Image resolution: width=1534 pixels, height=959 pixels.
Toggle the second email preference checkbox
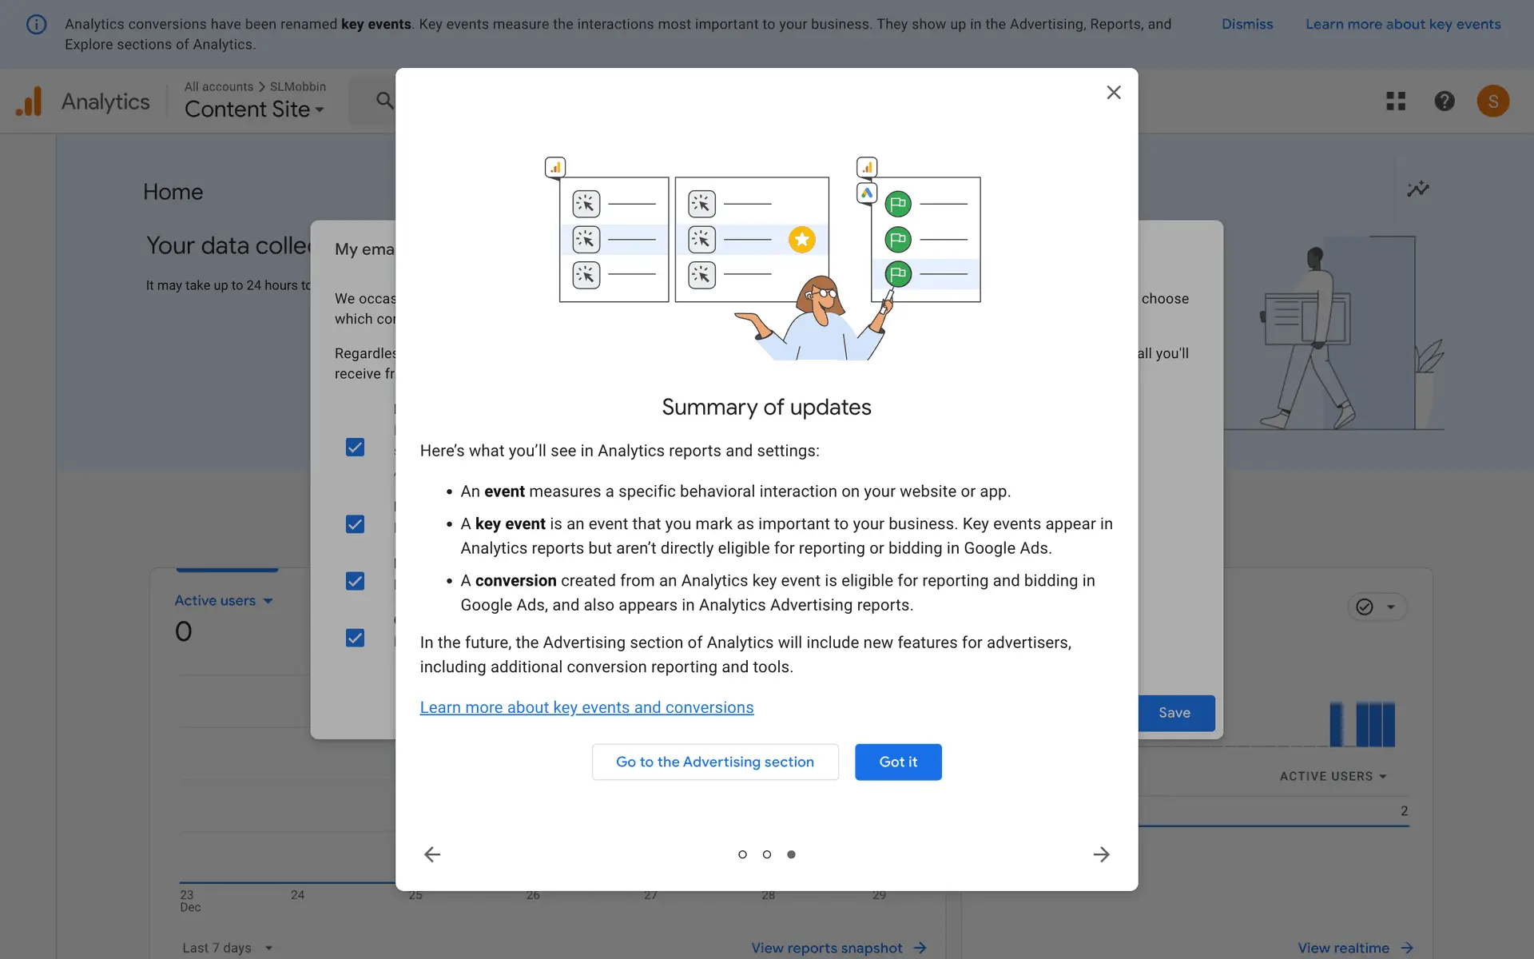355,524
